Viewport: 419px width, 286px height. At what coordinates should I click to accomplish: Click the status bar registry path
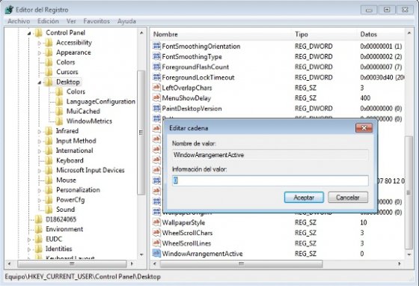tap(82, 277)
